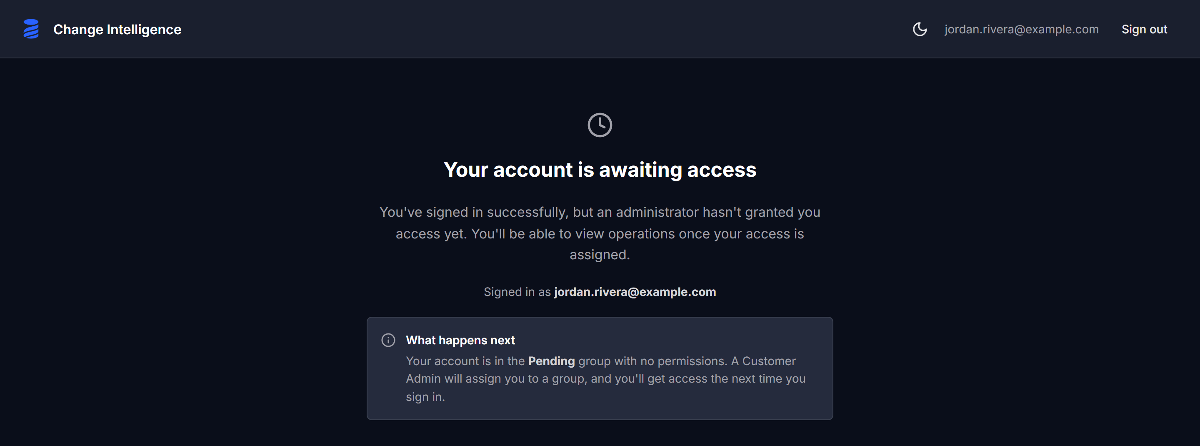
Task: Click the You've signed in successfully text
Action: 473,212
